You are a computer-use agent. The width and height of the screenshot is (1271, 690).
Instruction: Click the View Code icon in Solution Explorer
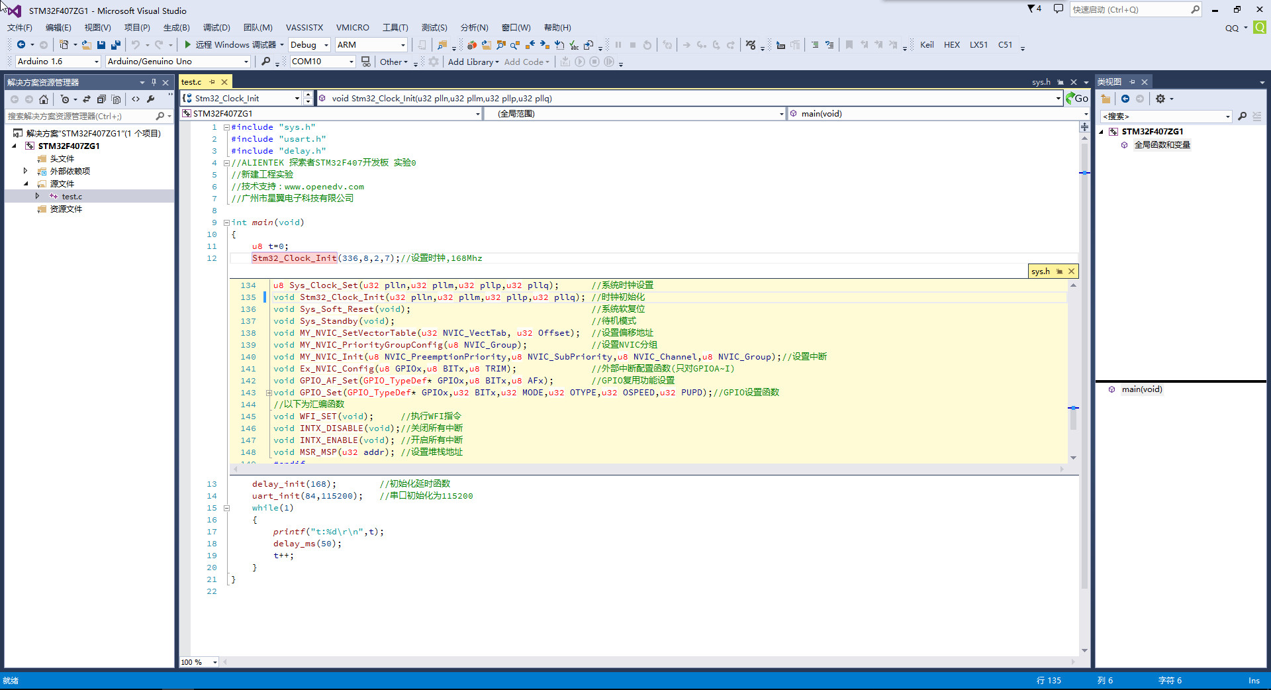(x=136, y=99)
